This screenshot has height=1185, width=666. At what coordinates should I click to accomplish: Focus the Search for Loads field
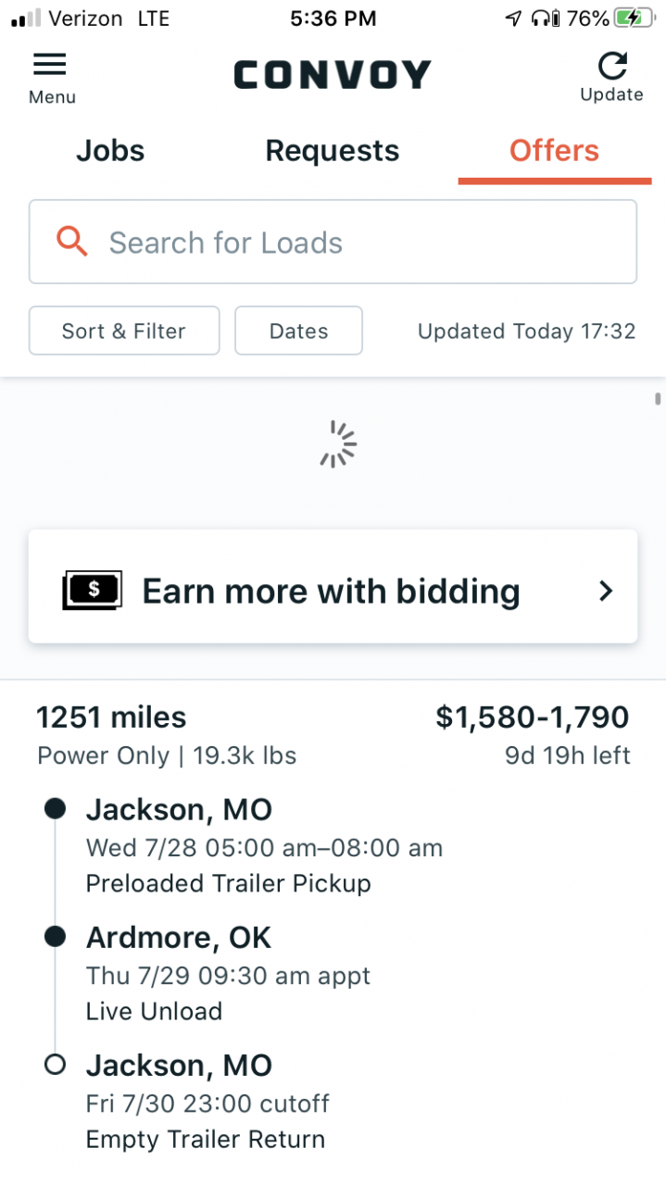(x=333, y=242)
